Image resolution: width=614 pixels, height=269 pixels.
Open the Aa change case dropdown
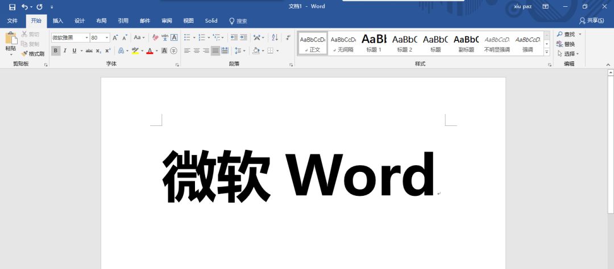(139, 37)
